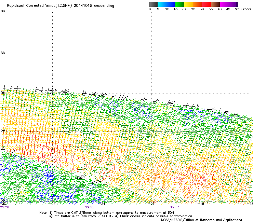Screen dimensions: 253x222
Task: Click the longitude label -24
Action: (x=102, y=204)
